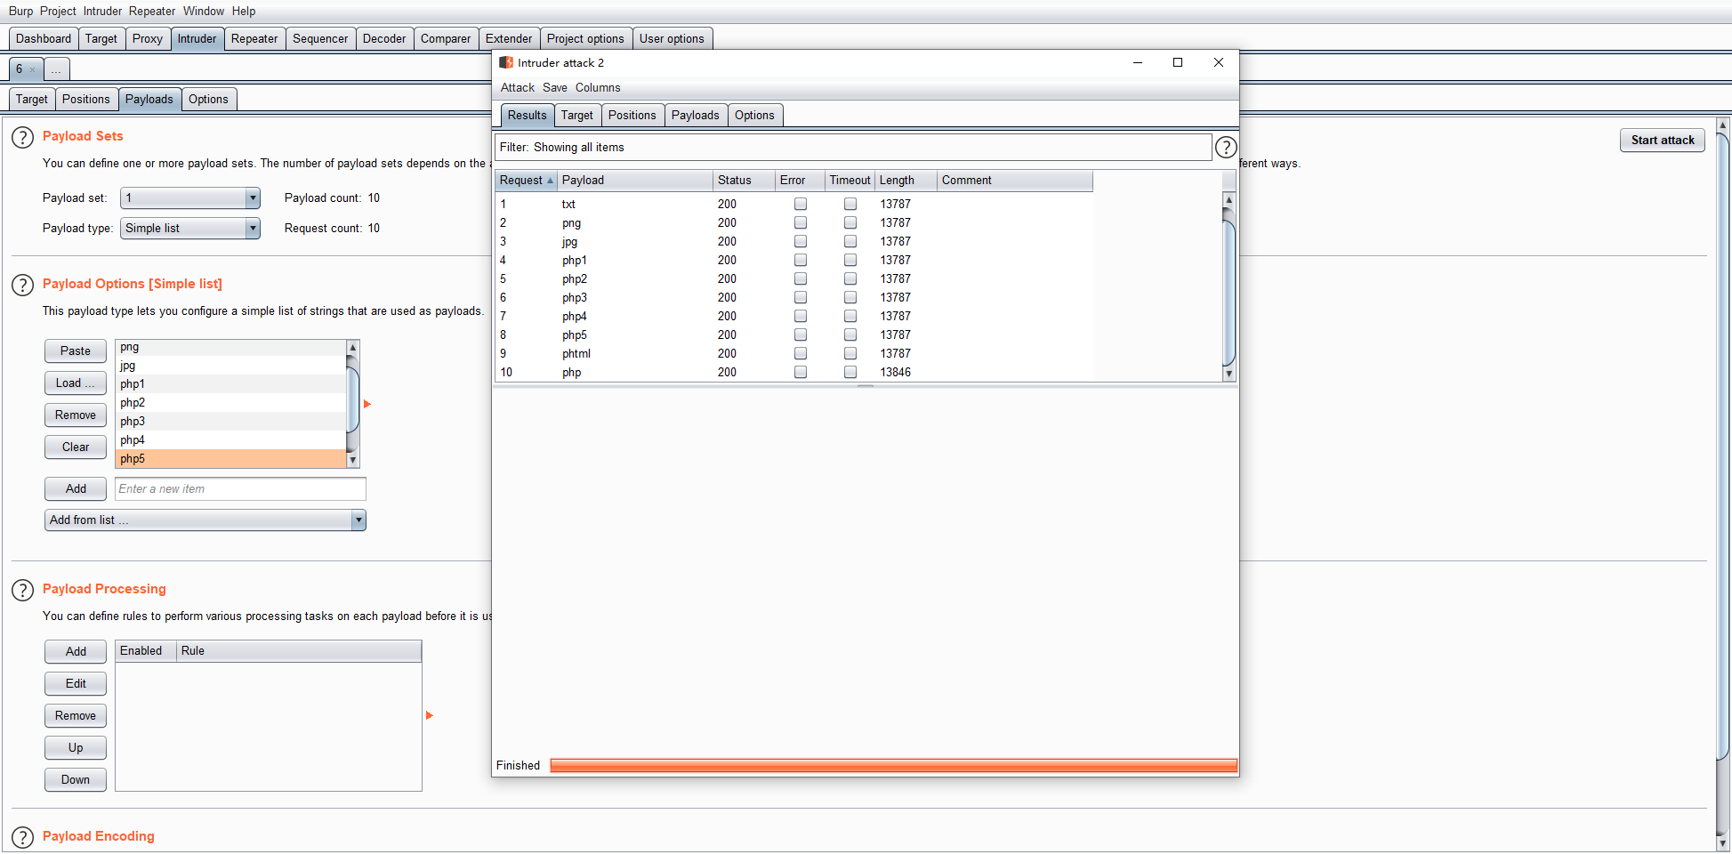
Task: Select the php5 item in the payload list
Action: click(x=230, y=459)
